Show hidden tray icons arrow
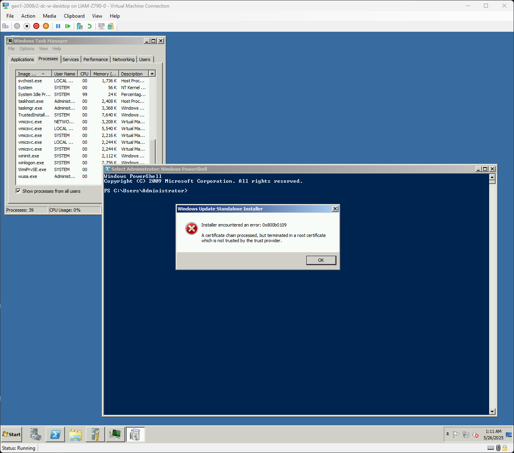 click(x=447, y=434)
